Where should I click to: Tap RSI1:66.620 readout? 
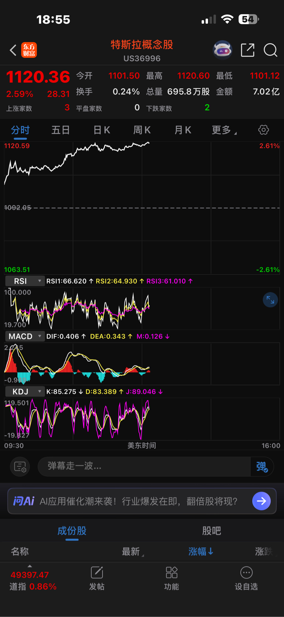70,281
